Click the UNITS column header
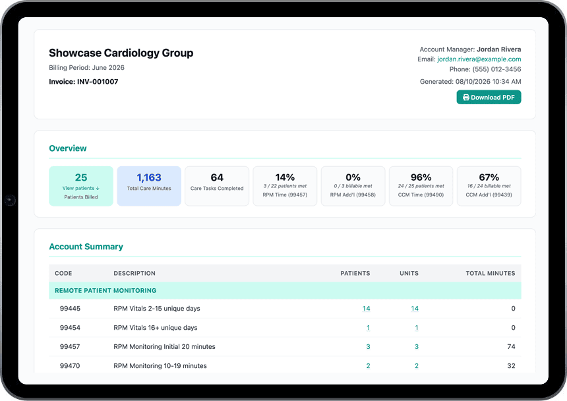The image size is (567, 401). point(409,273)
